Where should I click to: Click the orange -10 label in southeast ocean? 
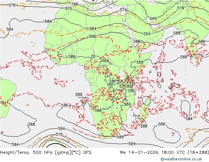(192, 134)
